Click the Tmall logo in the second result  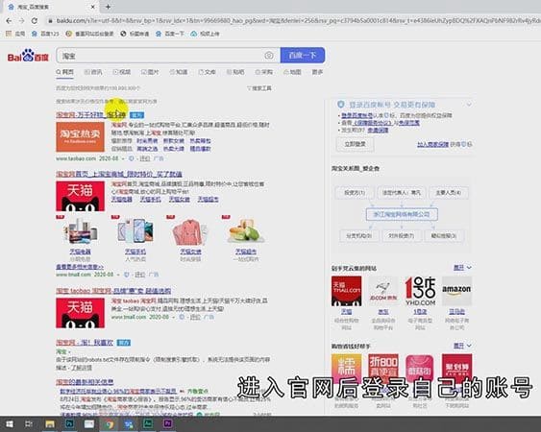point(80,196)
